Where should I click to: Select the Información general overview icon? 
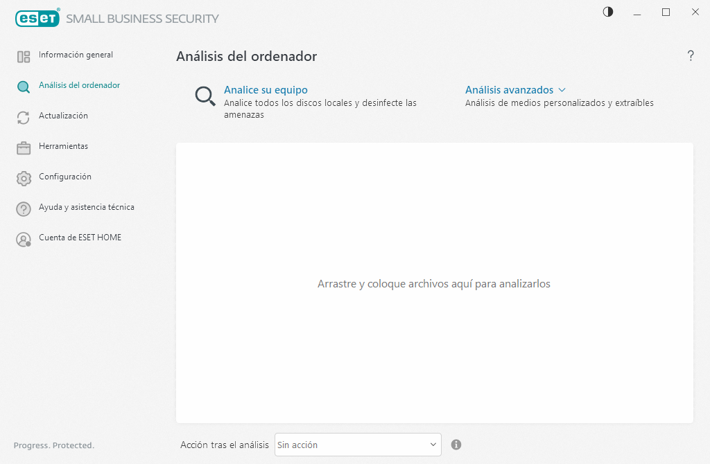[x=23, y=55]
